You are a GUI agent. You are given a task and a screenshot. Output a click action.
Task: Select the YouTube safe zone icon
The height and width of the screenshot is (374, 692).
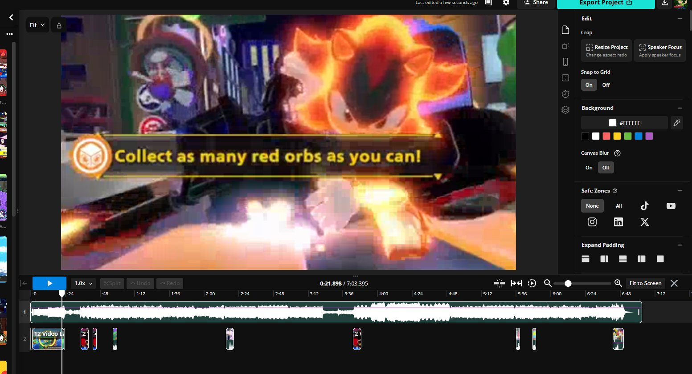point(671,206)
